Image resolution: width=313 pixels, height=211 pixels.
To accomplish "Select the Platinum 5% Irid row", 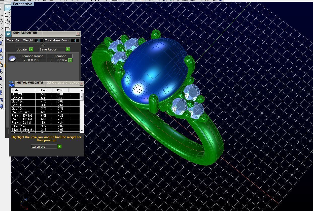I will click(x=45, y=123).
